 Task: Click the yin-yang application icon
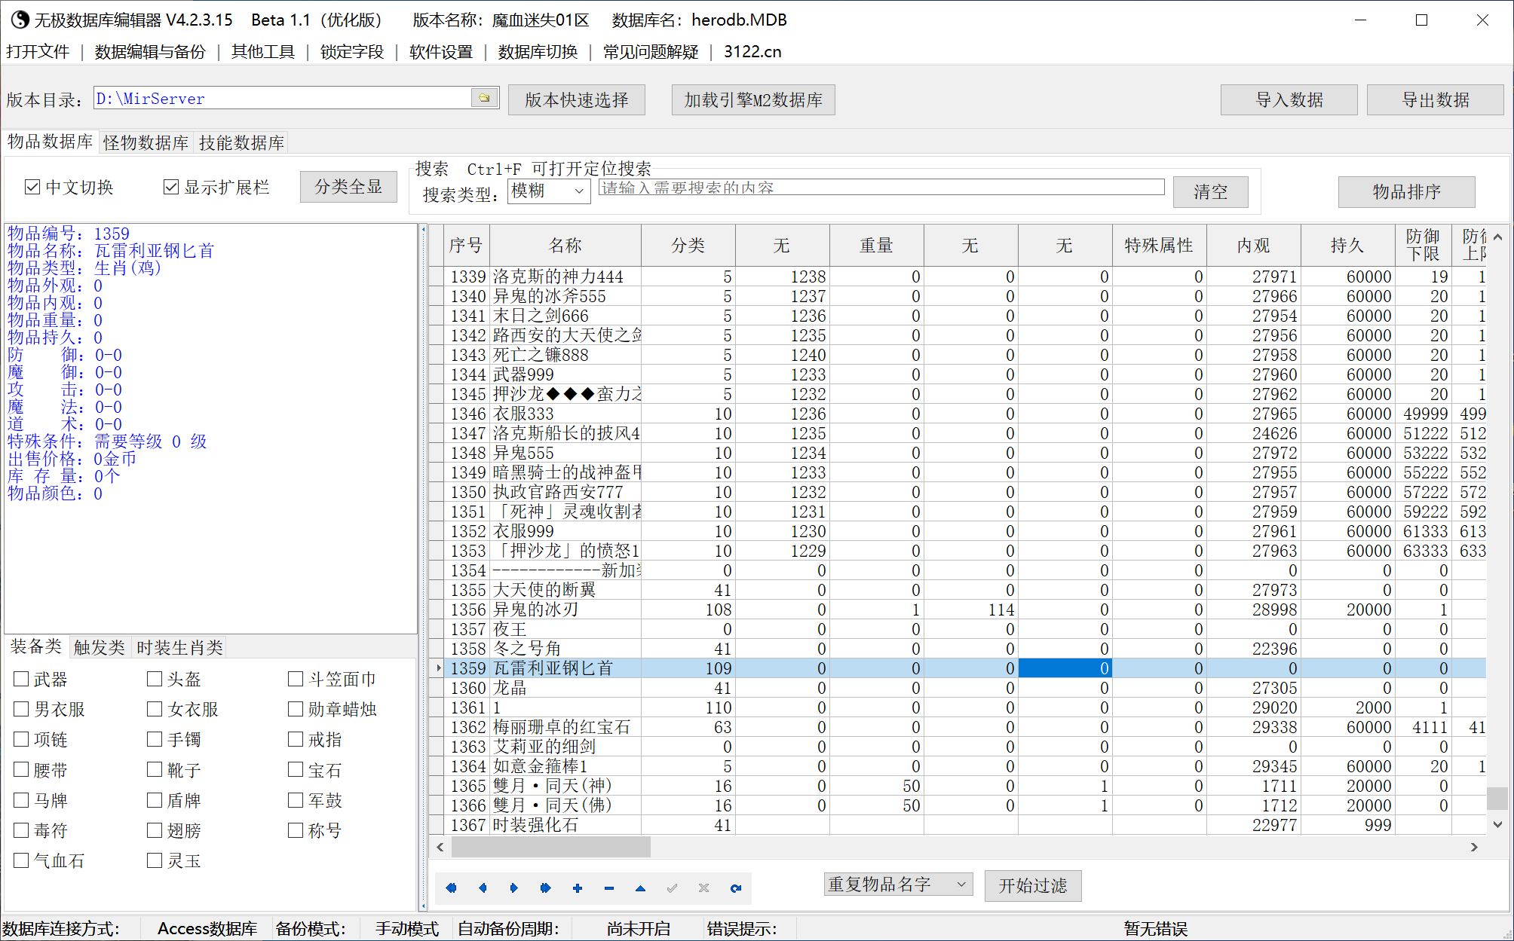(x=20, y=20)
